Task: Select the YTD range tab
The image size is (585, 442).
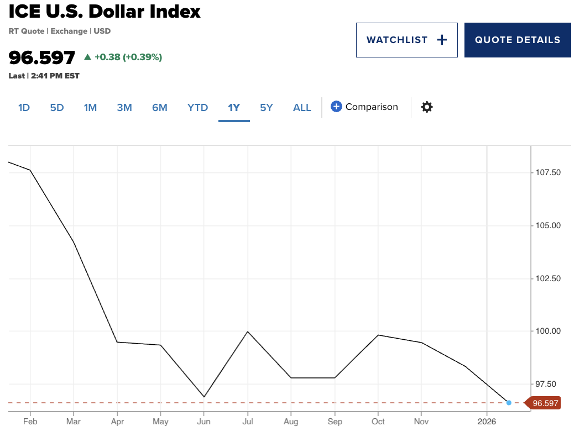Action: [x=197, y=108]
